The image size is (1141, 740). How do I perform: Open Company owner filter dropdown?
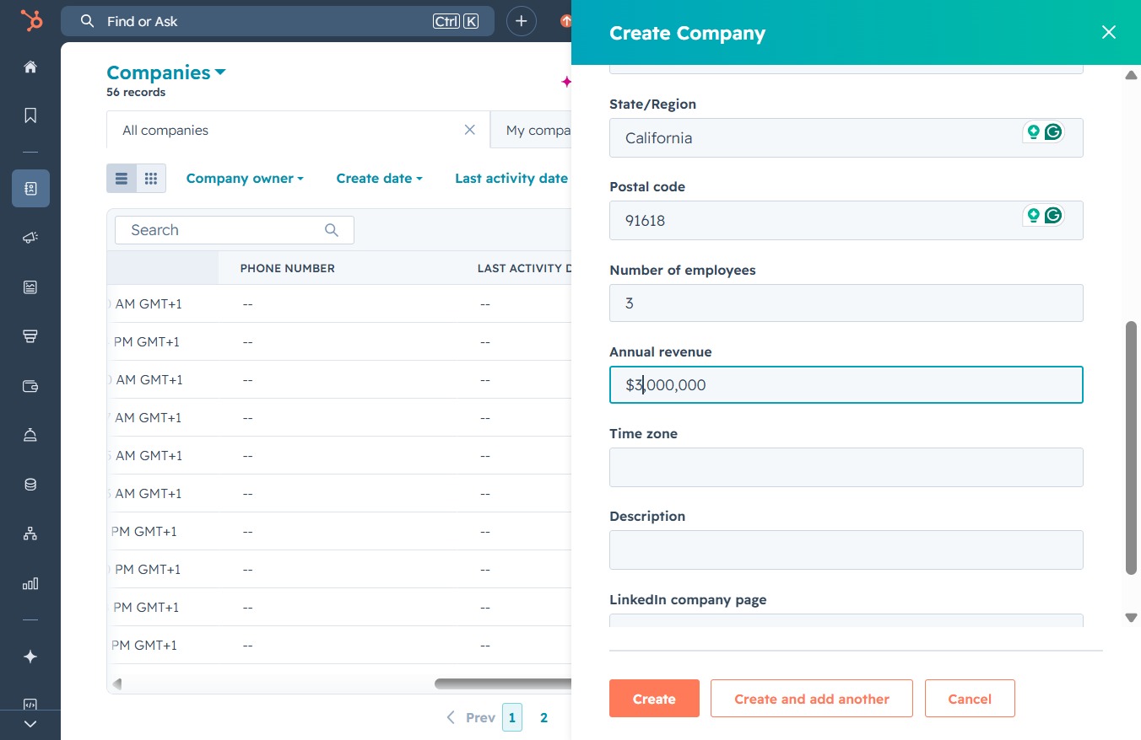(x=245, y=179)
